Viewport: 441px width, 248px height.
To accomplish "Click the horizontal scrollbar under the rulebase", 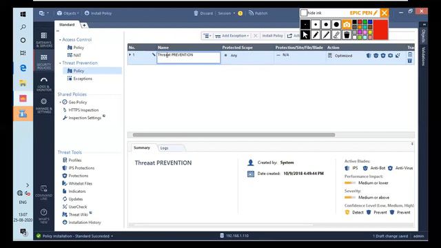I will pyautogui.click(x=234, y=135).
